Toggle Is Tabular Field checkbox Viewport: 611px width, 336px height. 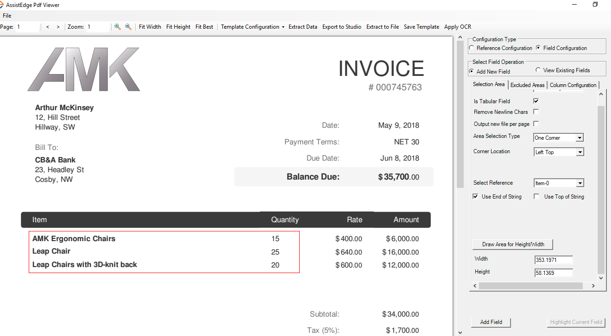[x=536, y=101]
